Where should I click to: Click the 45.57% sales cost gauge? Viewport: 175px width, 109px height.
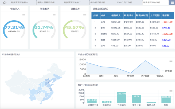[75, 29]
